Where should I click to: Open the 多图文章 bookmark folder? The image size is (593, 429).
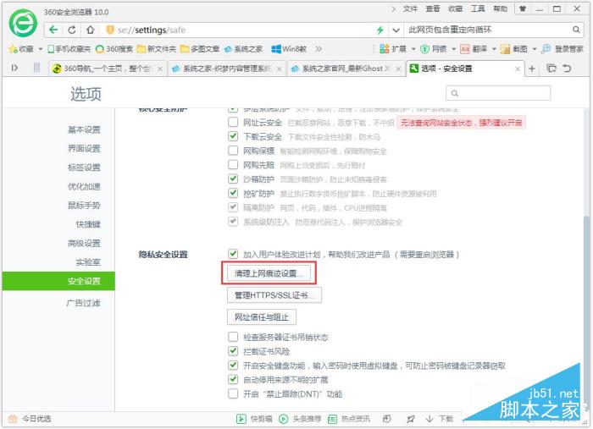coord(200,49)
